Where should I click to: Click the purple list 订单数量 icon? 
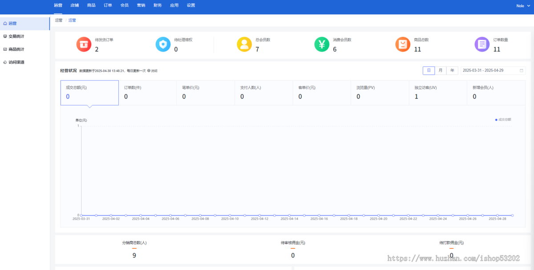tap(482, 44)
